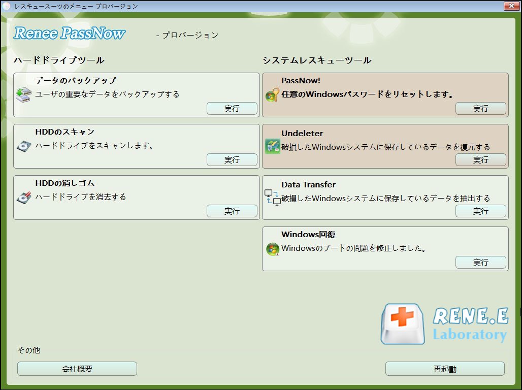
Task: Click the data backup drive icon
Action: 24,95
